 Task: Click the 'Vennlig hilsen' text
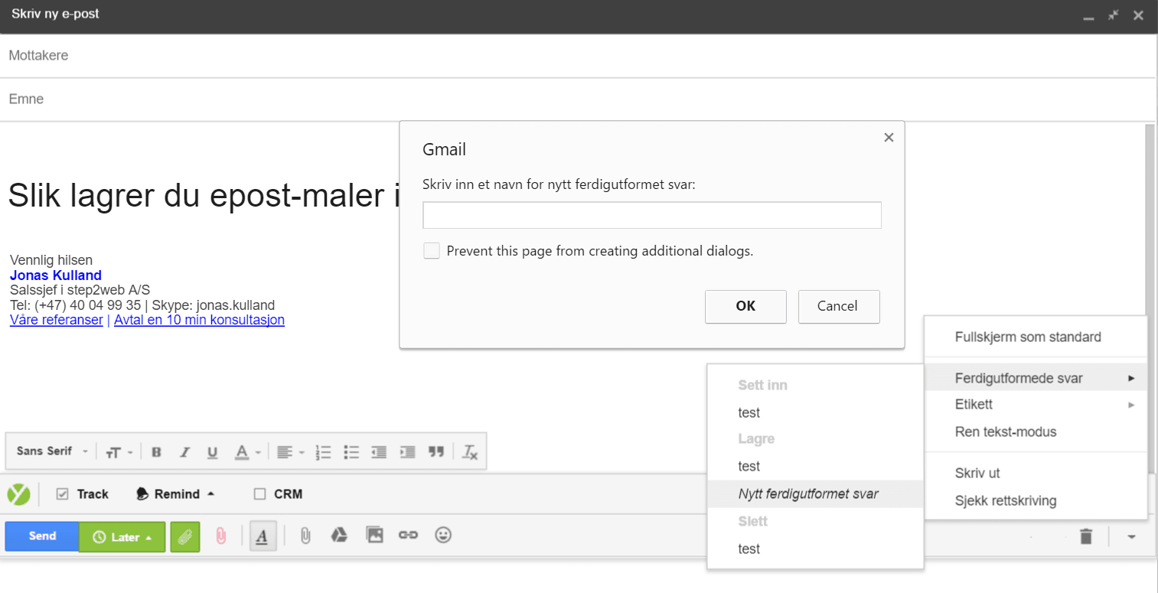(x=51, y=261)
